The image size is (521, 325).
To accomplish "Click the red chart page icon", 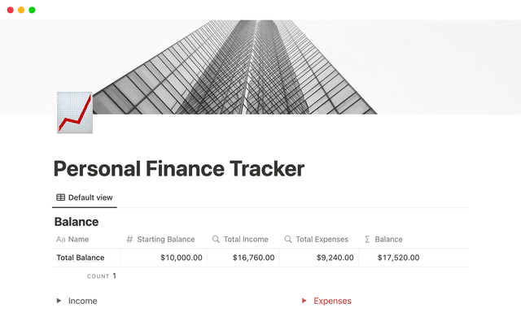I will tap(74, 112).
